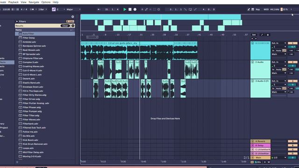Adjust track 1 volume value 0.7
Viewport: 299px width, 168px height.
tap(292, 47)
